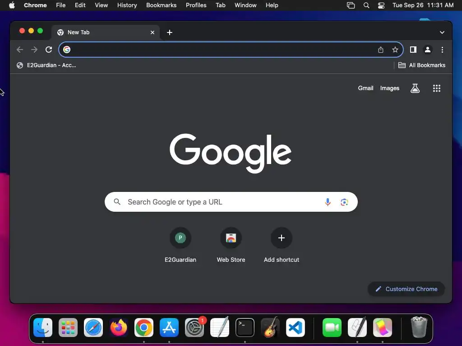Viewport: 462px width, 346px height.
Task: Open App Store from the Dock
Action: (169, 328)
